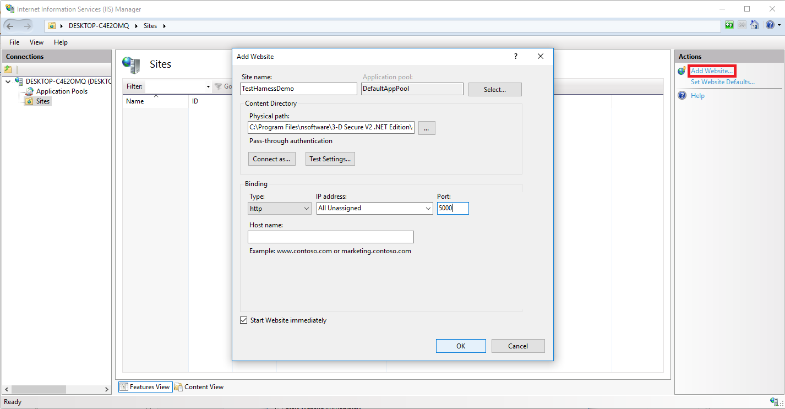This screenshot has height=409, width=785.
Task: Click the Test Settings... button
Action: 330,159
